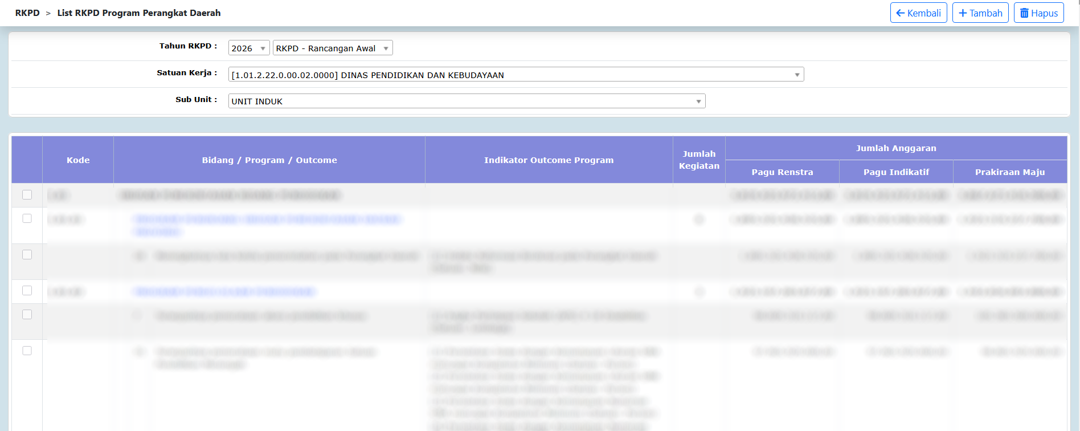The height and width of the screenshot is (431, 1080).
Task: Tick the third table row checkbox
Action: tap(27, 255)
